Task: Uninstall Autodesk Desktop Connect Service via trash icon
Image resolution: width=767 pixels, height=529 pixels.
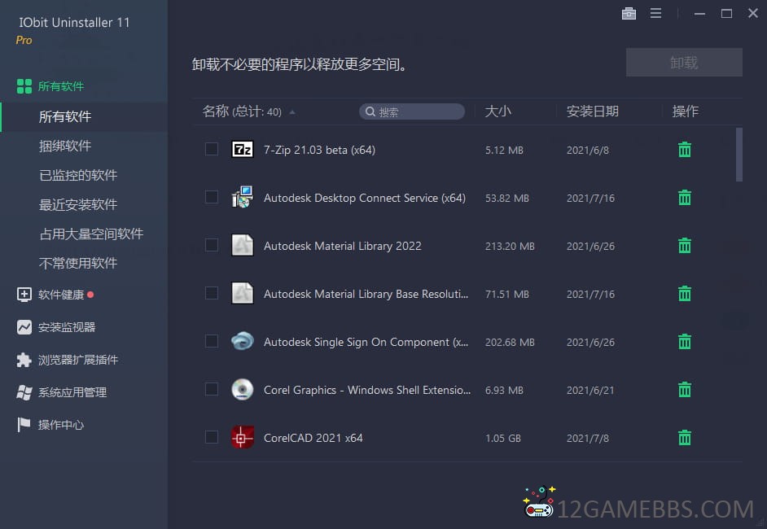Action: pyautogui.click(x=684, y=198)
